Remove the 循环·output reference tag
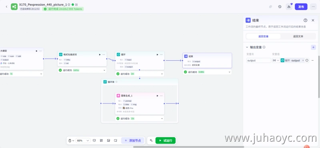 tap(303, 61)
